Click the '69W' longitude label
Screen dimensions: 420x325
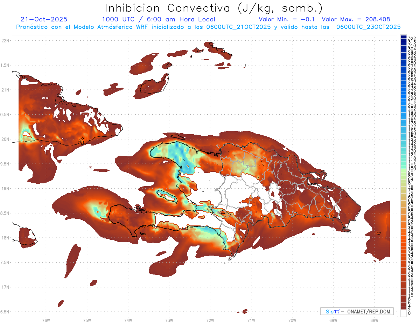coord(333,320)
